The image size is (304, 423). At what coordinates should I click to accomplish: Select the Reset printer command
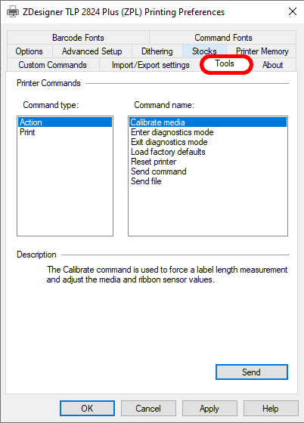(x=208, y=162)
